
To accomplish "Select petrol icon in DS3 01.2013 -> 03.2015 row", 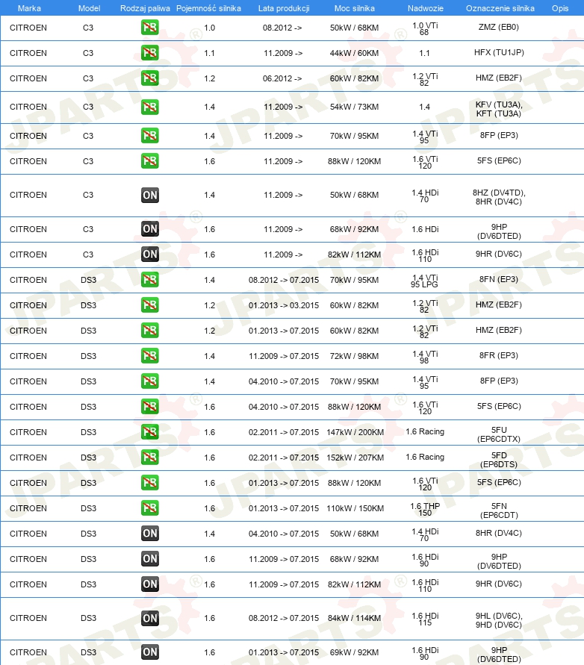I will click(x=150, y=305).
